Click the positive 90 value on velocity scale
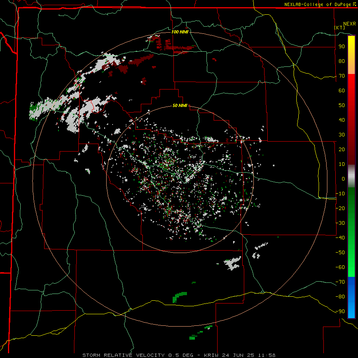This screenshot has width=358, height=358. (x=342, y=47)
